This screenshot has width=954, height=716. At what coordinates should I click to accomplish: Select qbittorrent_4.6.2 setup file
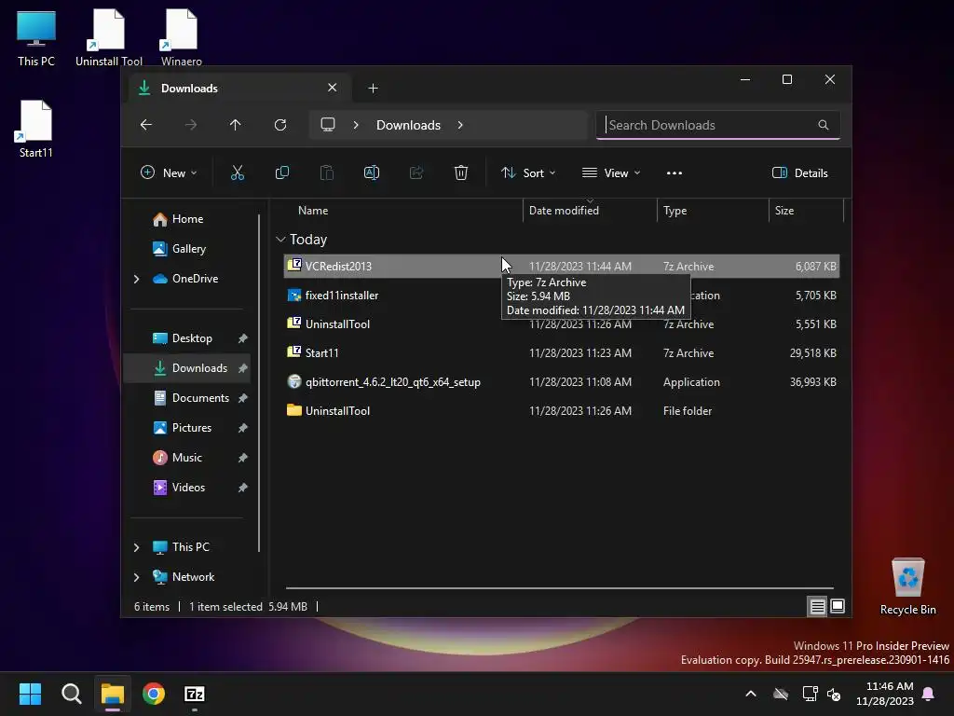tap(562, 382)
